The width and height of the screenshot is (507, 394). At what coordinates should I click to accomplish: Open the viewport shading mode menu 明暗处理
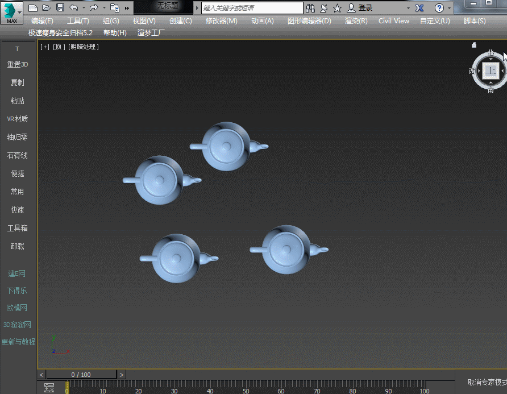pos(83,47)
